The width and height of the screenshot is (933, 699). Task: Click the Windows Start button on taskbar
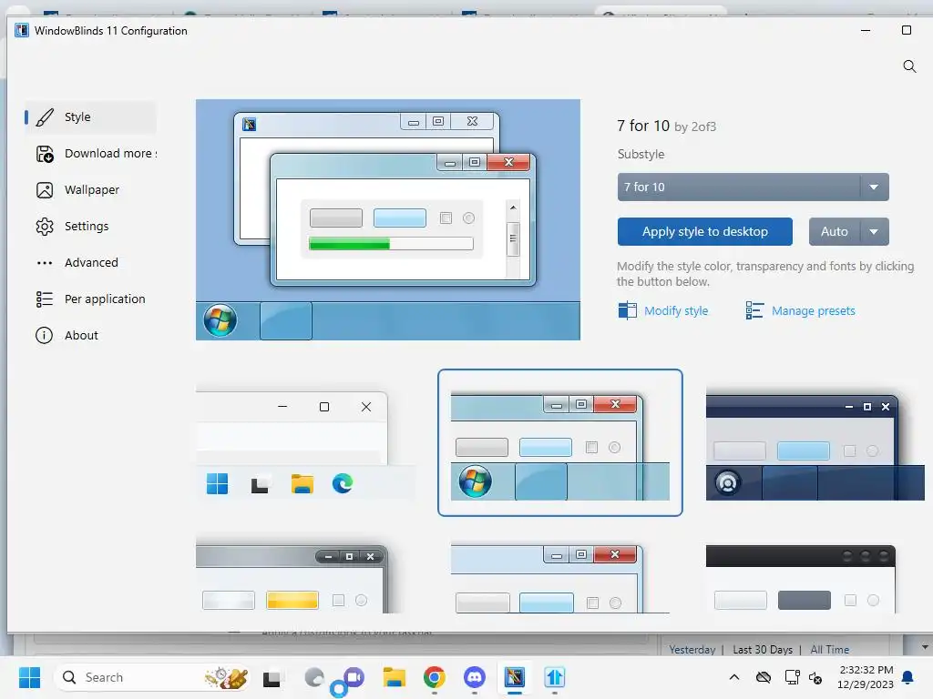tap(29, 677)
